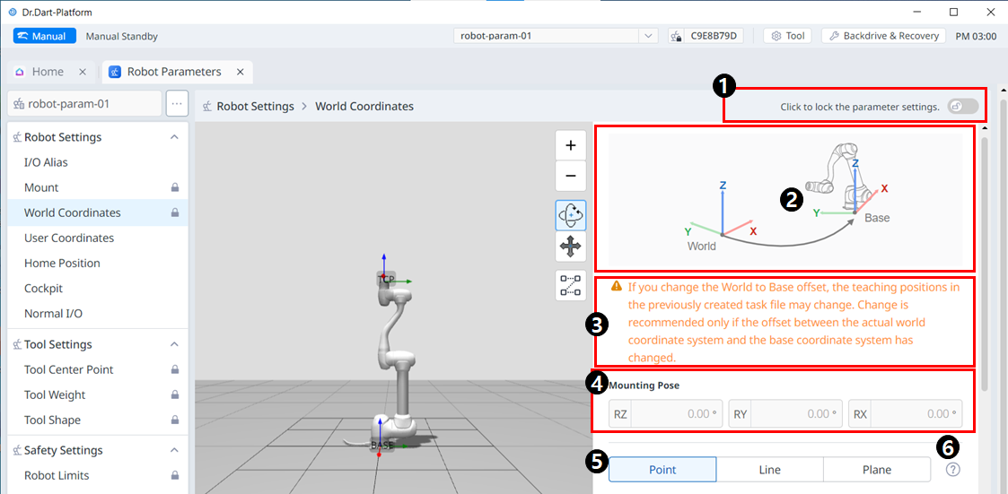Select the Plane option
Screen dimensions: 1008x494
876,470
